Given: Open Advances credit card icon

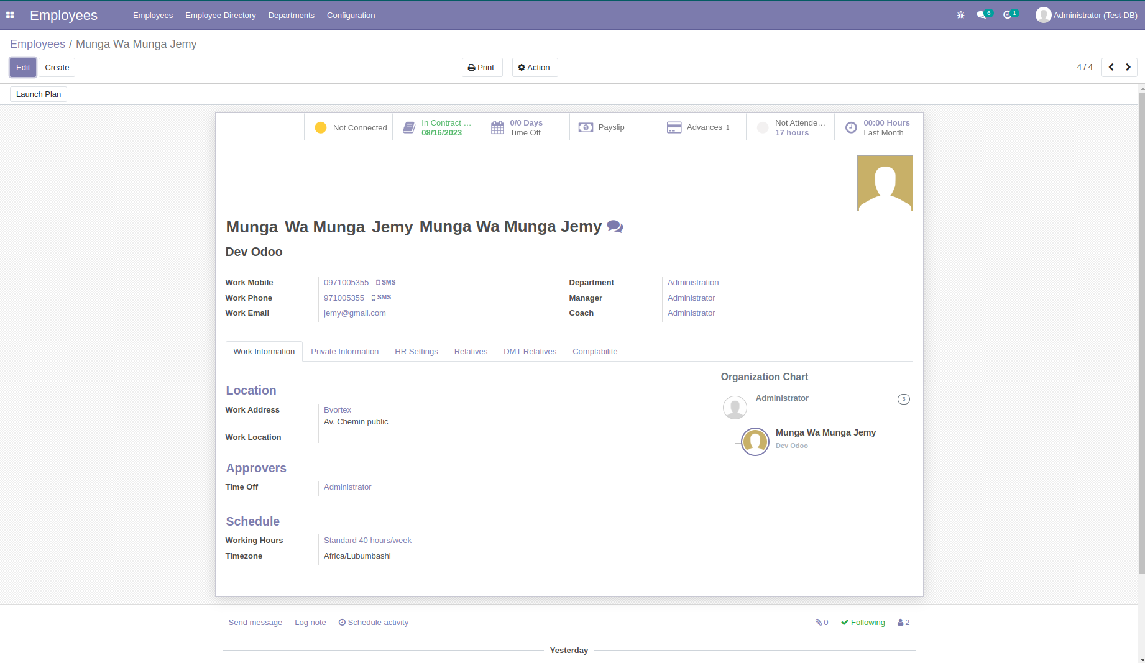Looking at the screenshot, I should (x=674, y=127).
